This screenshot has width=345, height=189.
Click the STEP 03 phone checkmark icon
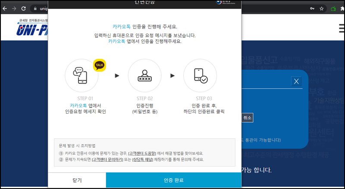201,76
